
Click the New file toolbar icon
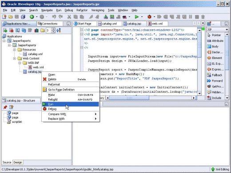click(4, 17)
